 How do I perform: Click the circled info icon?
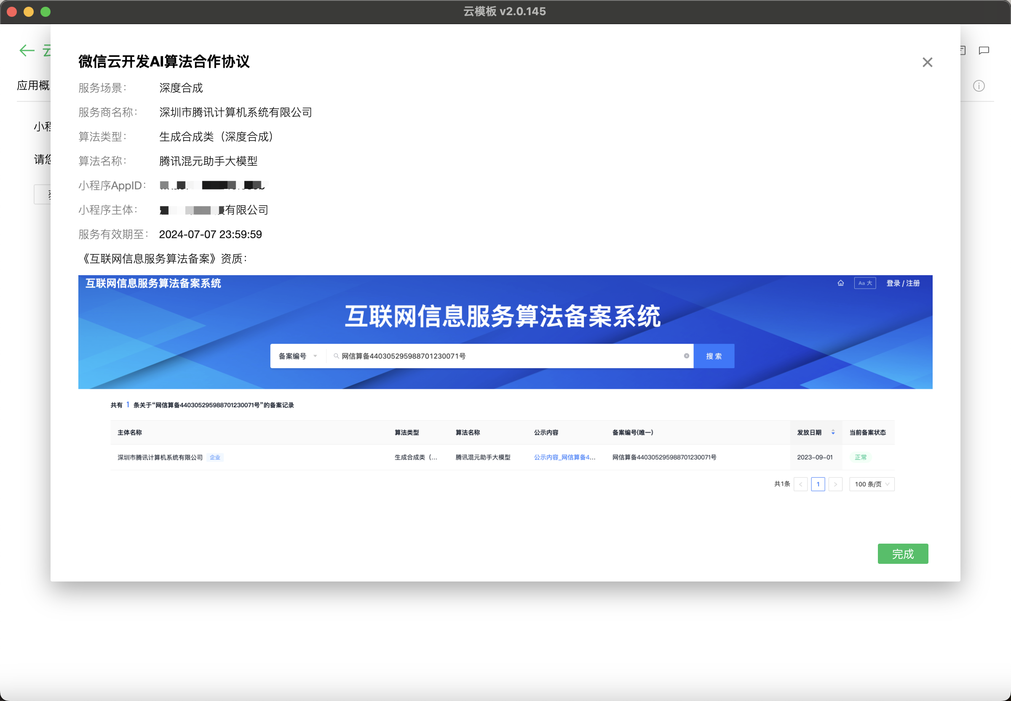[979, 86]
